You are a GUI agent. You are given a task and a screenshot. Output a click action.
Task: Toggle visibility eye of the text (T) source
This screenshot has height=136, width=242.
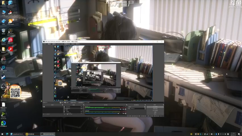pyautogui.click(x=81, y=108)
